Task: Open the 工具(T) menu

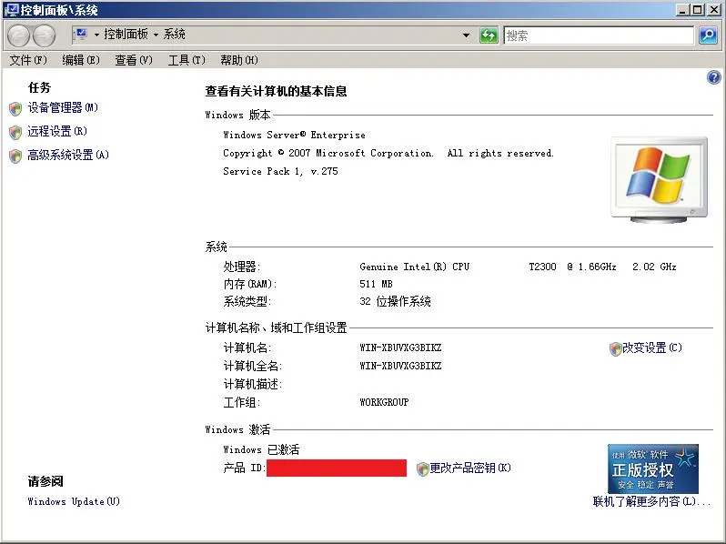Action: coord(187,60)
